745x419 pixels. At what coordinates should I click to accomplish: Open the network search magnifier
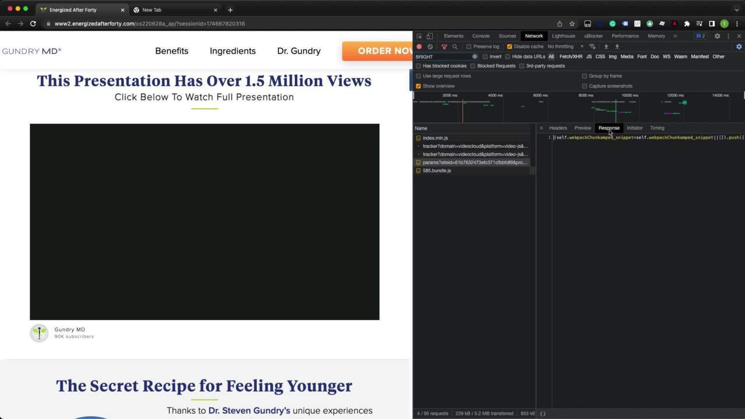pyautogui.click(x=455, y=47)
